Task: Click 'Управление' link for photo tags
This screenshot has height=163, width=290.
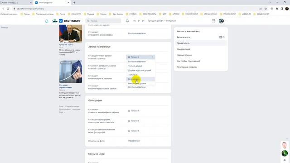Action: (x=134, y=141)
